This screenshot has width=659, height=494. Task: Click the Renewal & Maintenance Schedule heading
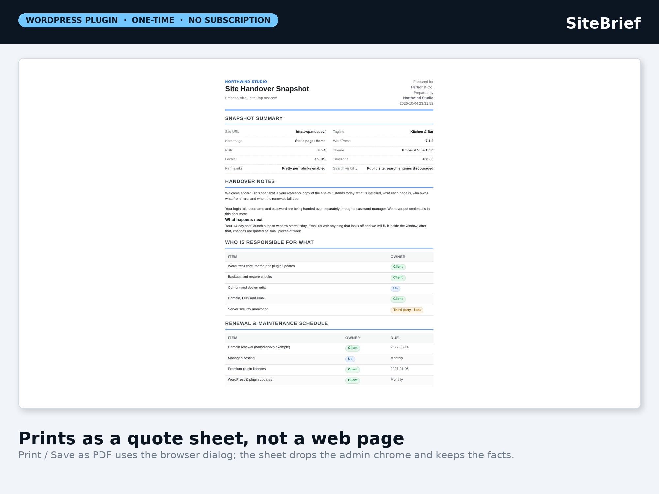276,323
